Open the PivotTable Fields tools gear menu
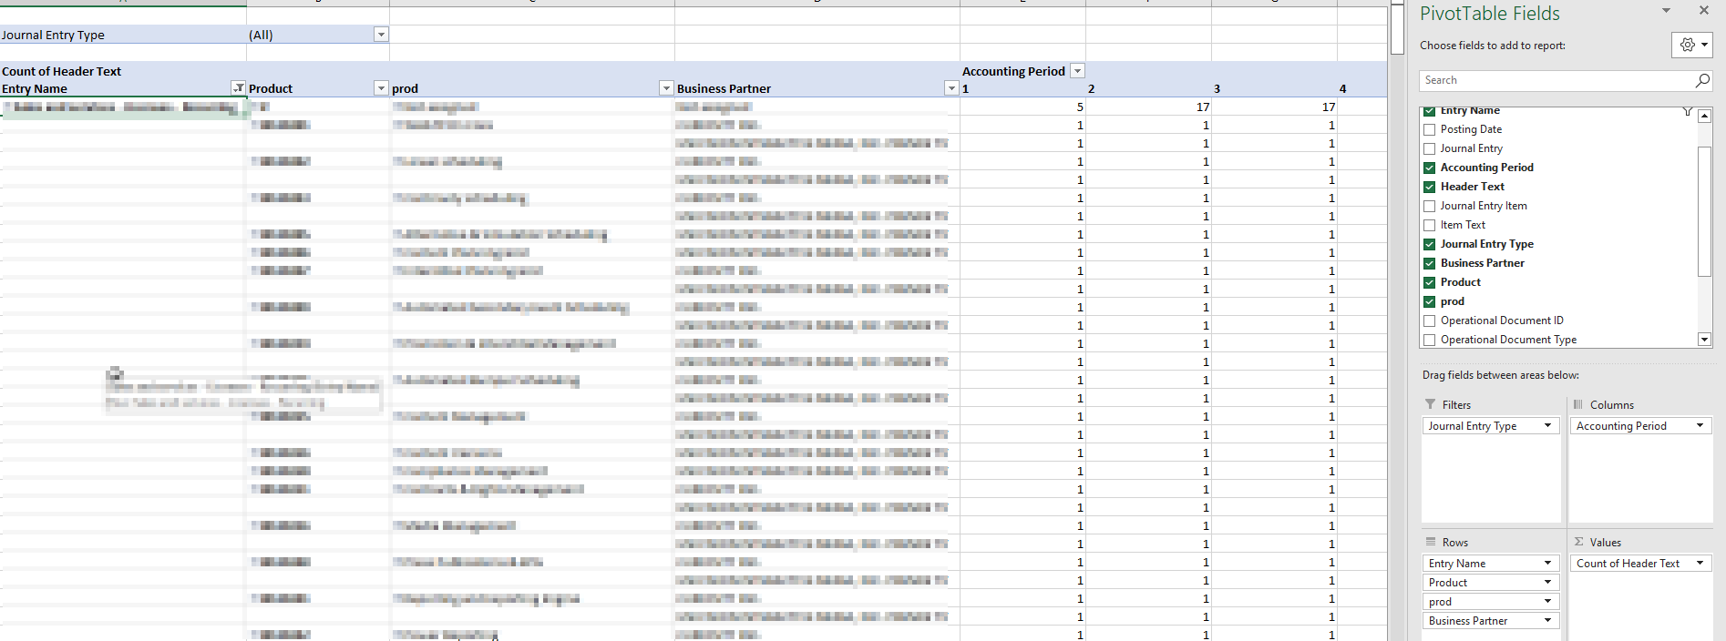1726x641 pixels. pos(1692,45)
